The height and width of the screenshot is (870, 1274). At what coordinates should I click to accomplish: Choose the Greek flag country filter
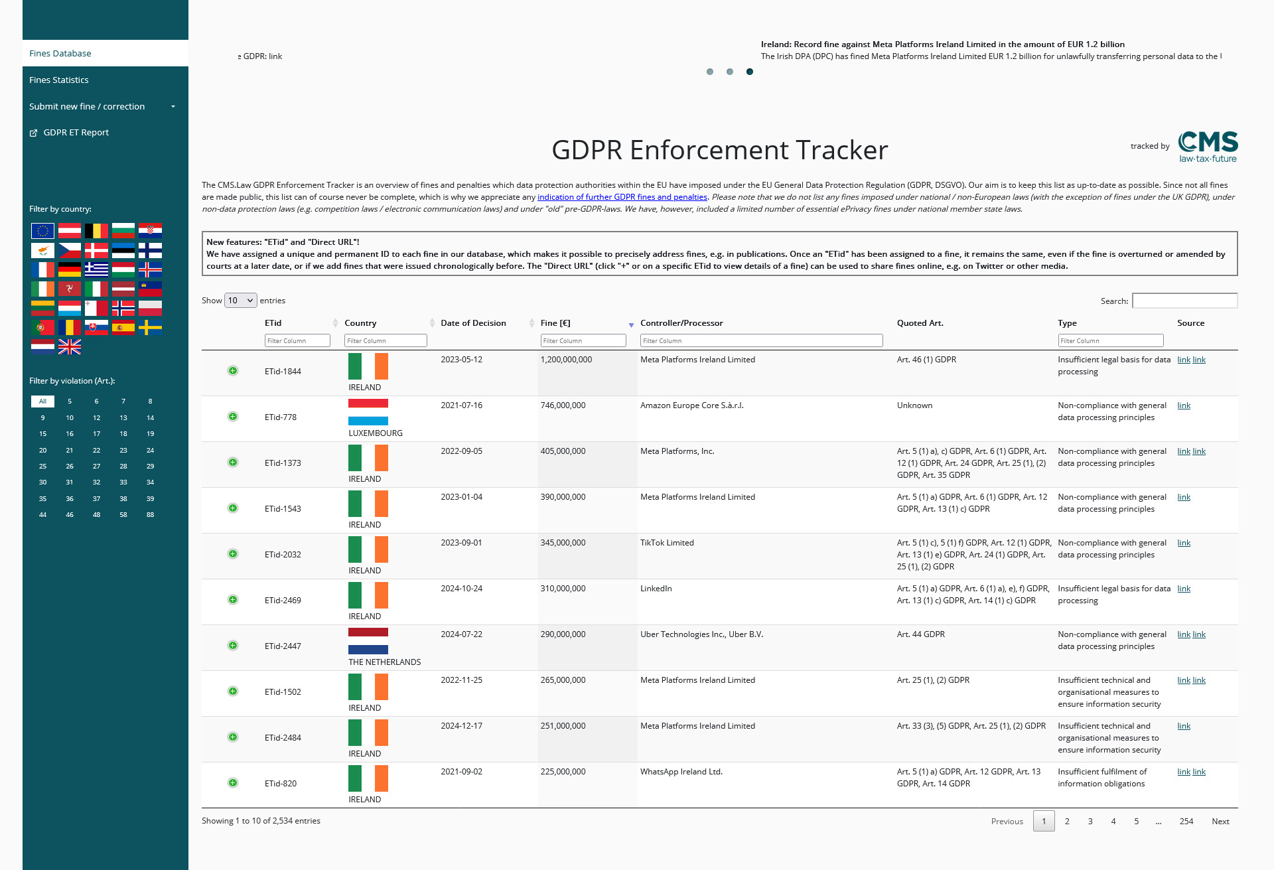(x=96, y=269)
